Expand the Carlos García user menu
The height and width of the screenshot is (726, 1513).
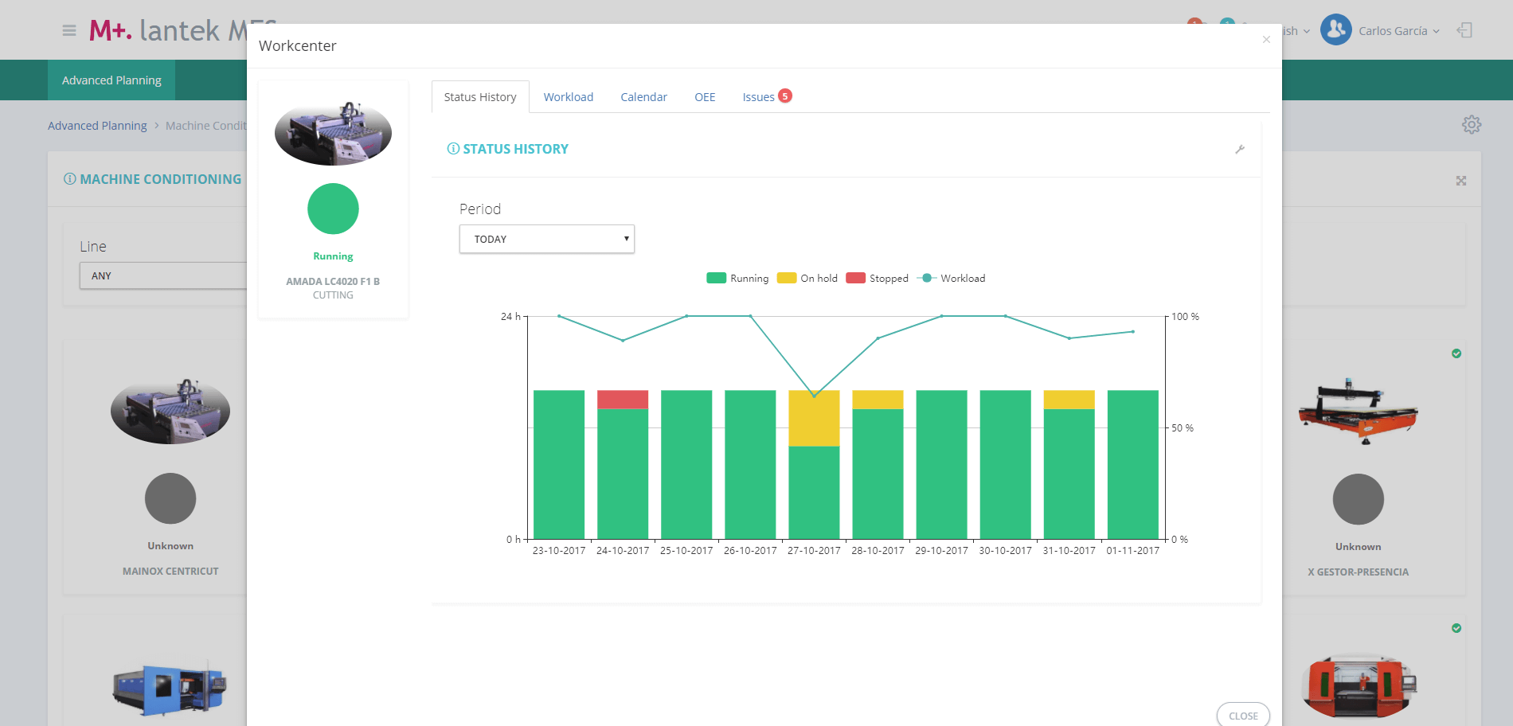(x=1399, y=31)
